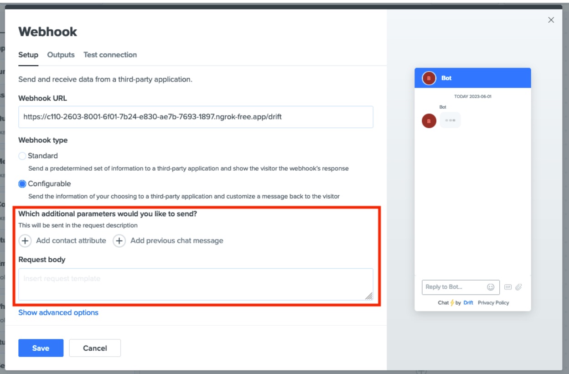Viewport: 569px width, 374px height.
Task: Go to the Setup tab
Action: click(28, 55)
